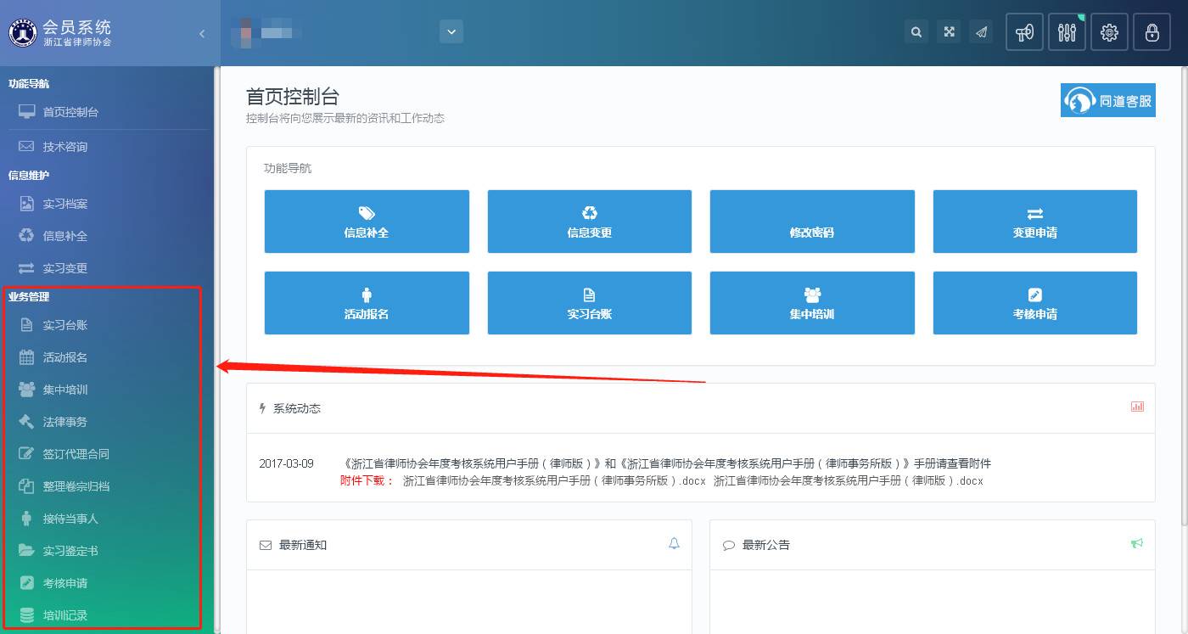Open the megaphone announcements icon
The height and width of the screenshot is (634, 1188).
click(1024, 33)
